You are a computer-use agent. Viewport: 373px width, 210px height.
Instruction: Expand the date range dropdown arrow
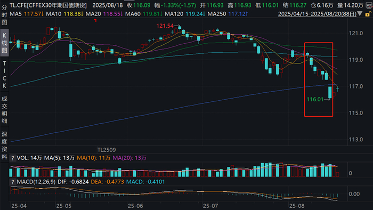tap(360, 14)
